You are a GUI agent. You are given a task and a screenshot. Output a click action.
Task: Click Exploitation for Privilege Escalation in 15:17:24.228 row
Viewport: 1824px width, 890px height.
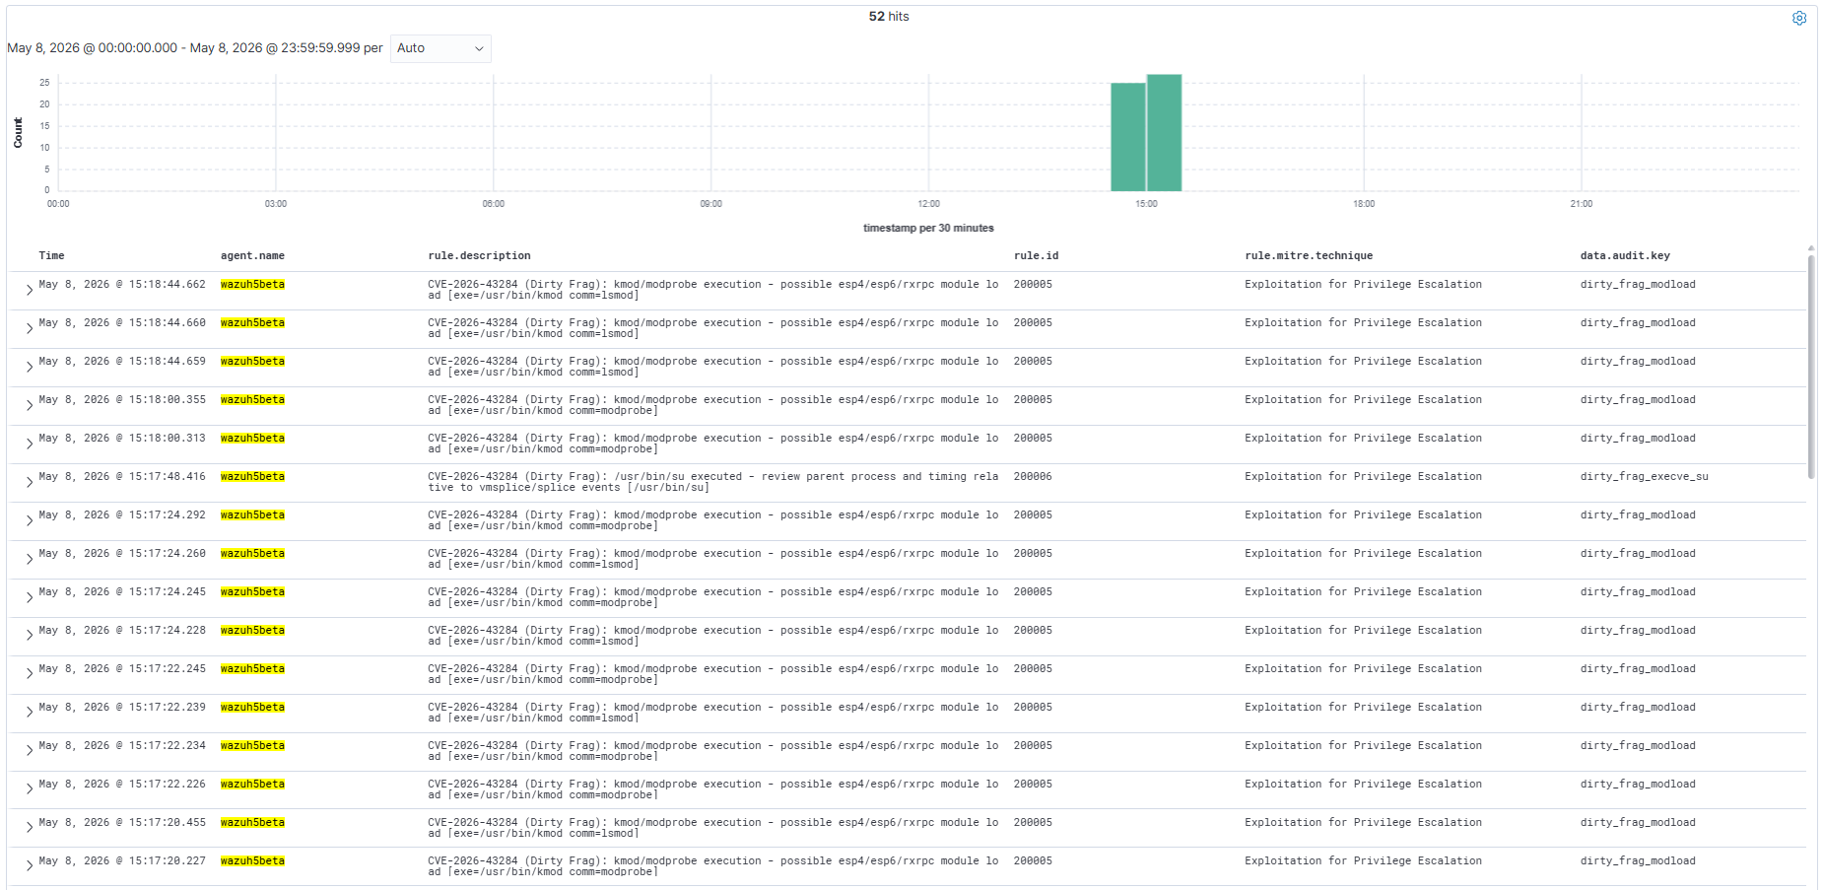pos(1363,630)
